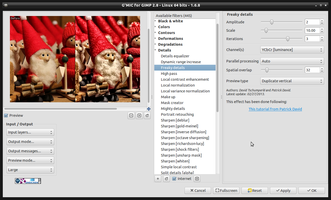Image resolution: width=331 pixels, height=200 pixels.
Task: Expand all filter folders icon next to Internet
Action: point(197,179)
